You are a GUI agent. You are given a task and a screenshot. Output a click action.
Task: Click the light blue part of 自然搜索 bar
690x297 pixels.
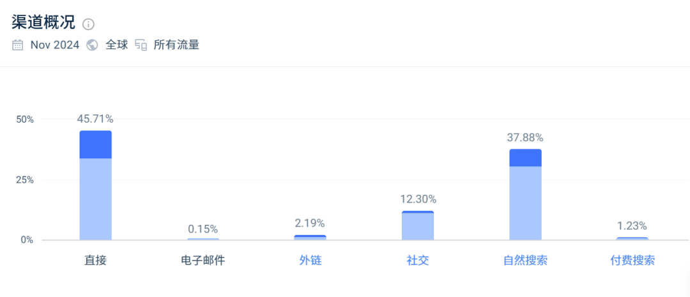(x=525, y=202)
